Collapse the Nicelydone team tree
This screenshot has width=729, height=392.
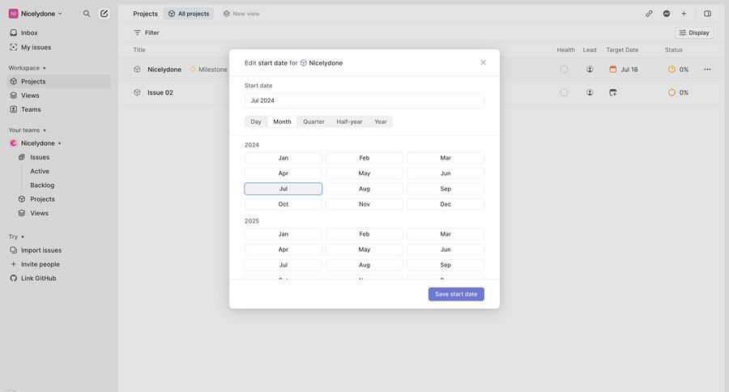pos(59,143)
